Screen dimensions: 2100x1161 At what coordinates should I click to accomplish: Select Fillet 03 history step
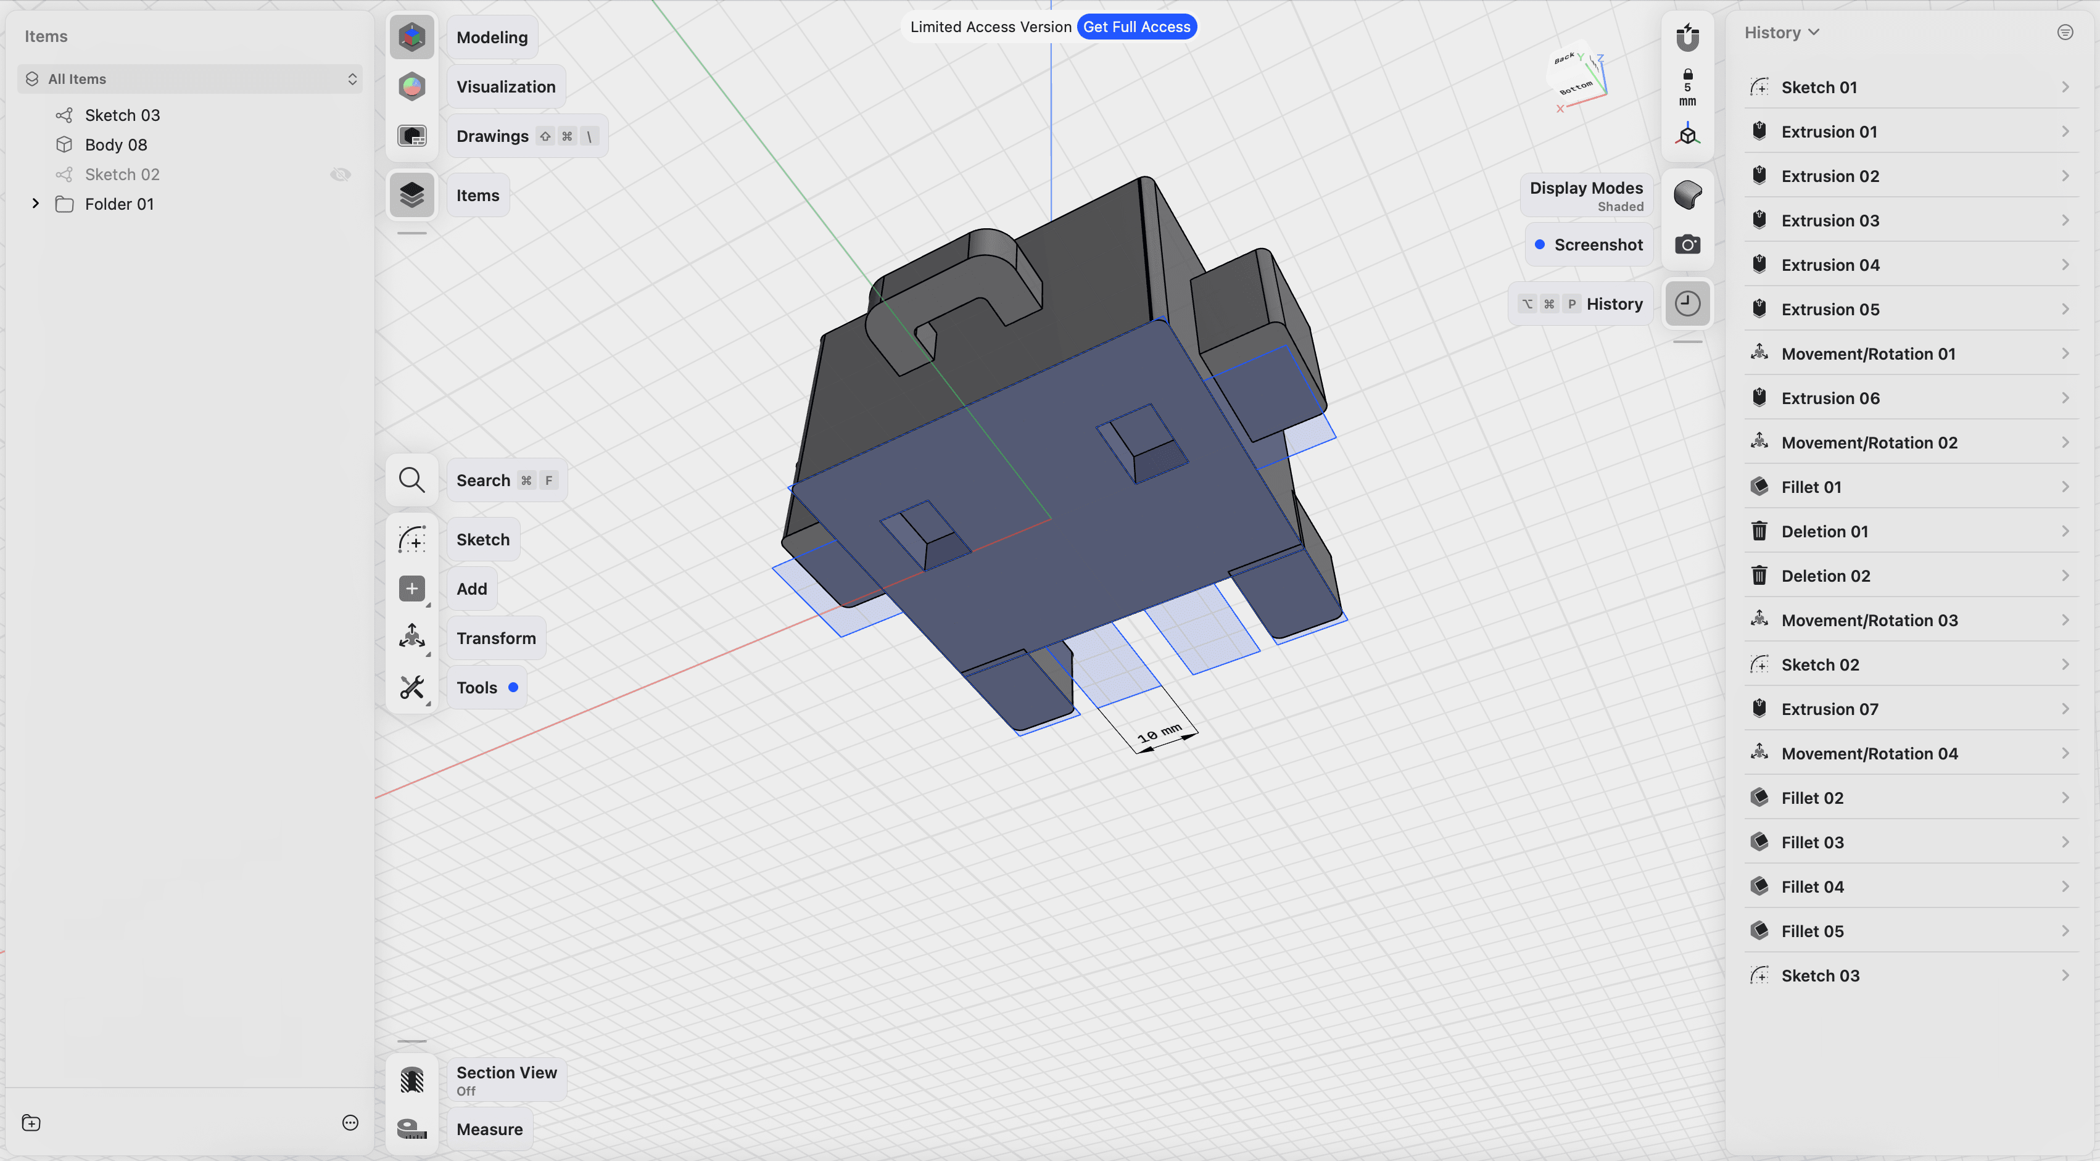click(1911, 842)
